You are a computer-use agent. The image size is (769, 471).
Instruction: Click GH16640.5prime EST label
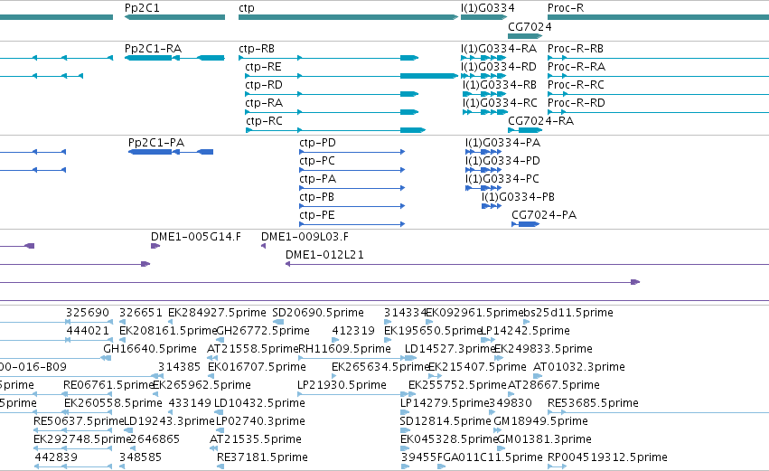click(150, 349)
